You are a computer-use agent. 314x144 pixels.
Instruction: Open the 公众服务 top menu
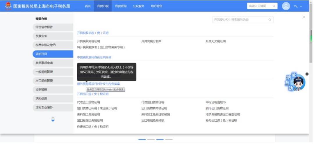[x=139, y=6]
